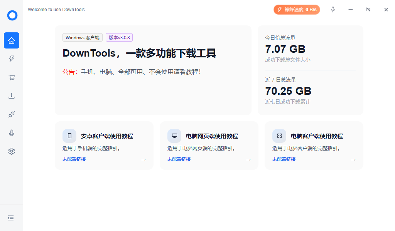Open the link parsing sidebar page
Viewport: 395px width, 231px height.
12,114
